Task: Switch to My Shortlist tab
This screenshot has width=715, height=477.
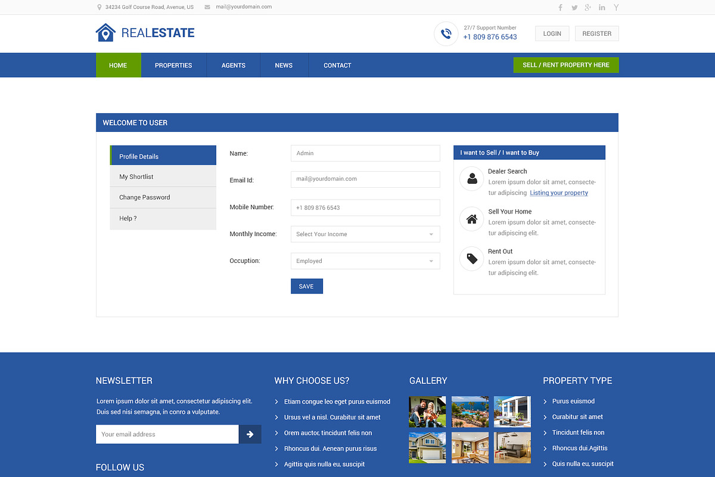Action: (163, 176)
